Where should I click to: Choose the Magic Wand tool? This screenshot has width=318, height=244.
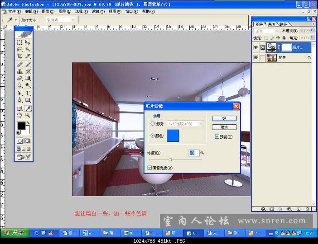(28, 49)
